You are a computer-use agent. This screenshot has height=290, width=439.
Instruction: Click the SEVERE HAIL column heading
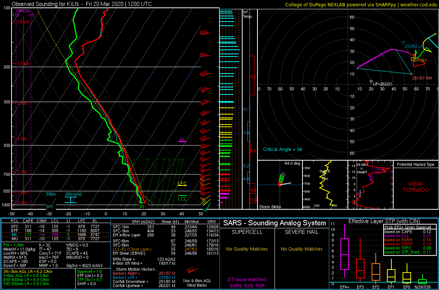[301, 232]
